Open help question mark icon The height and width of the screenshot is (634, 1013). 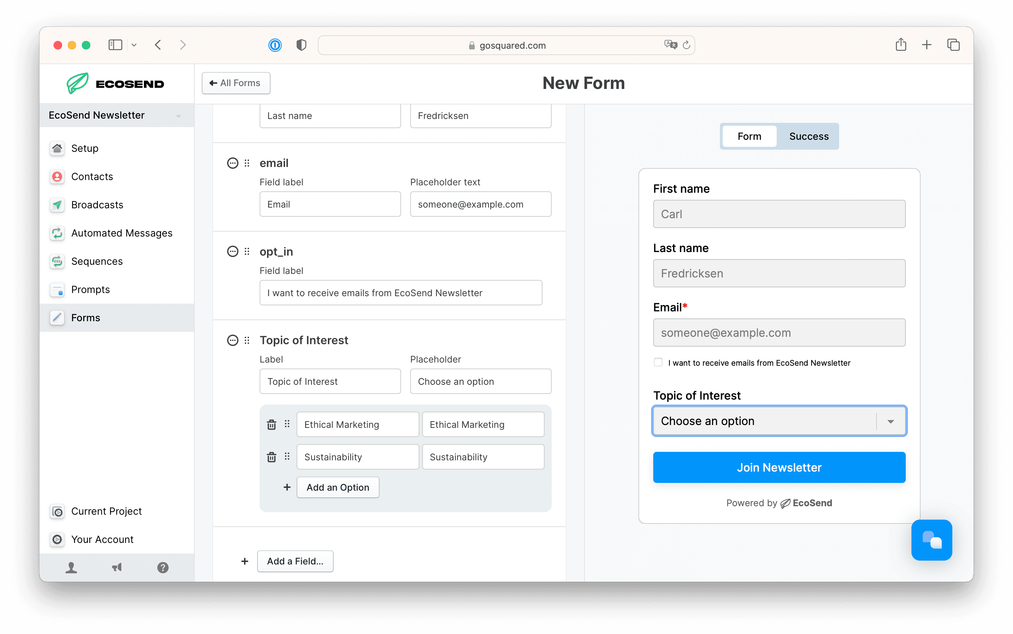[x=163, y=567]
